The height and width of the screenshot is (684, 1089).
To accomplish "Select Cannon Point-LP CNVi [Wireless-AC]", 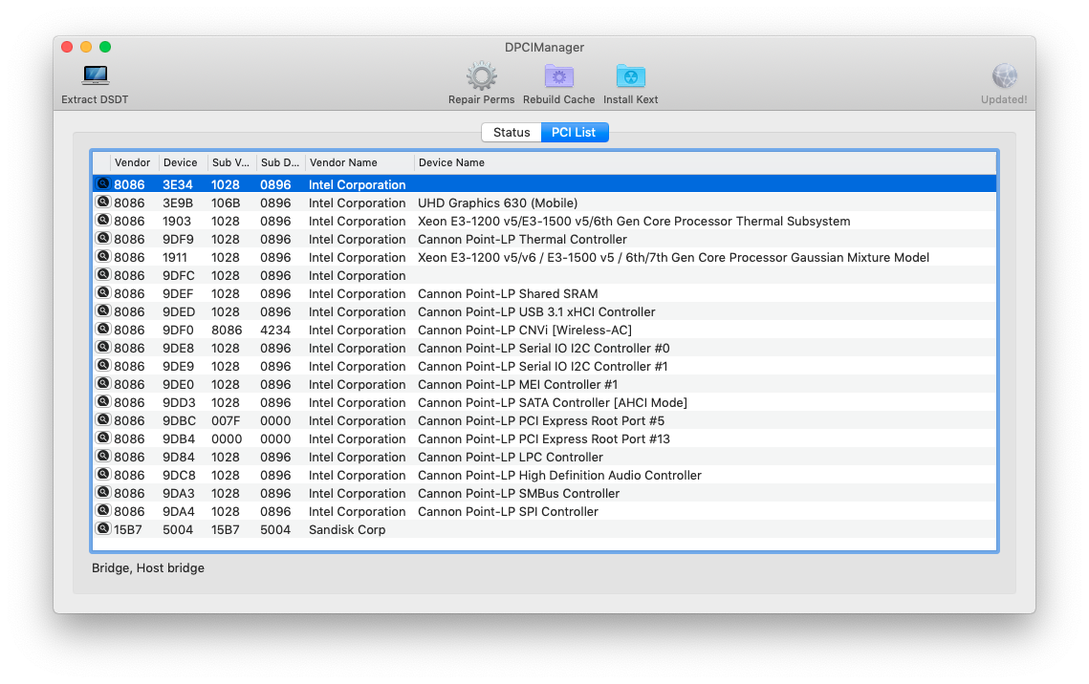I will 524,331.
